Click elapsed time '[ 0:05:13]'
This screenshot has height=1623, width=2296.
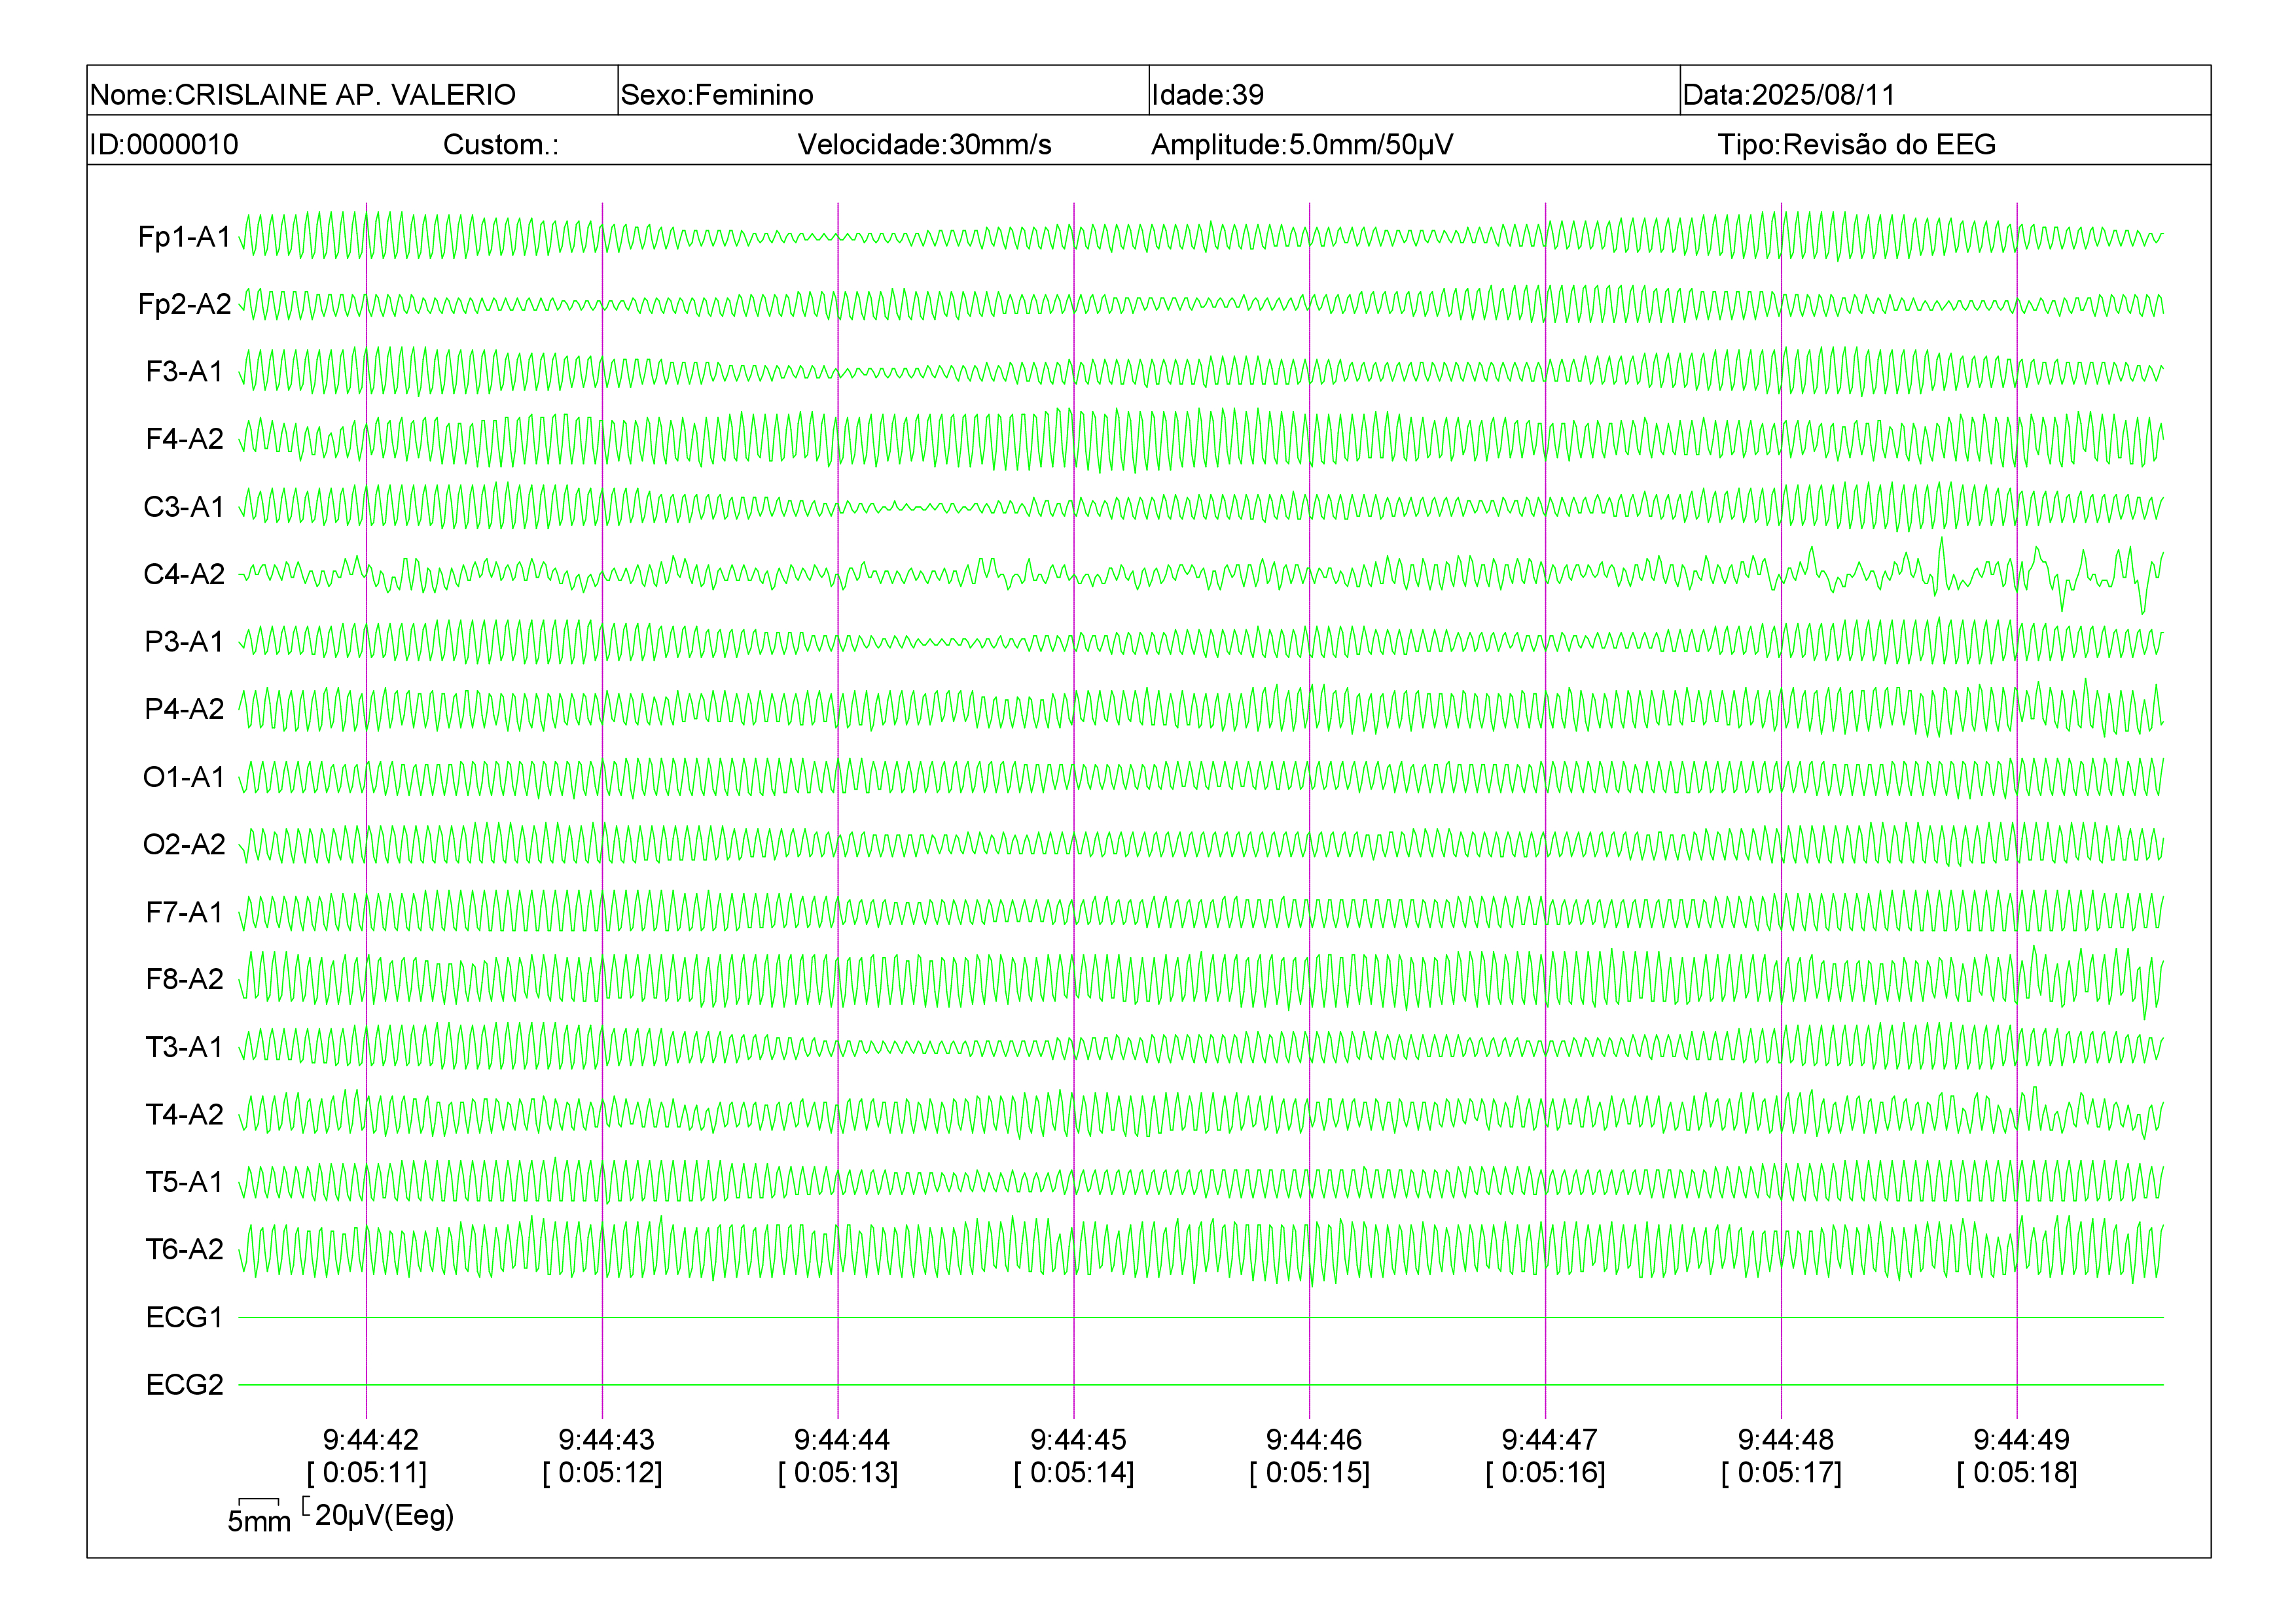[839, 1473]
